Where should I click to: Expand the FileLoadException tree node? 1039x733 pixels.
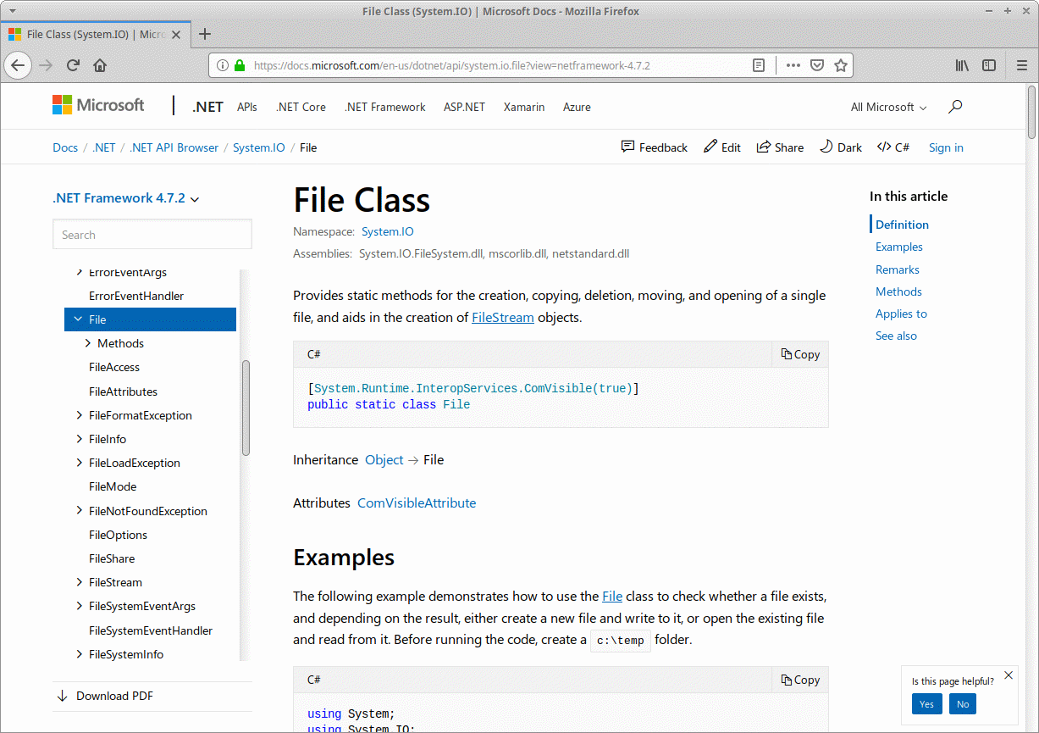[79, 463]
